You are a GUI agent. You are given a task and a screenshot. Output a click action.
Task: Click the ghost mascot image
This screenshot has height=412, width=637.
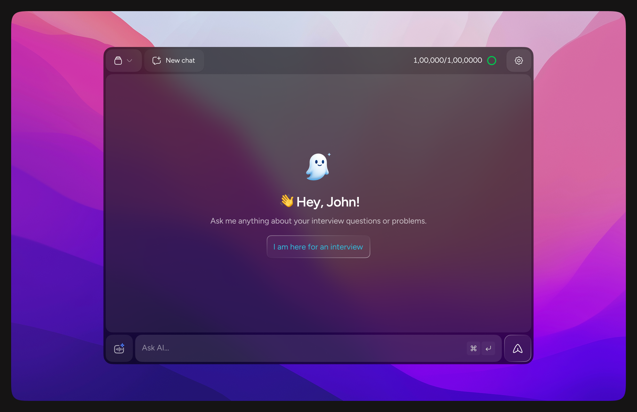[317, 167]
